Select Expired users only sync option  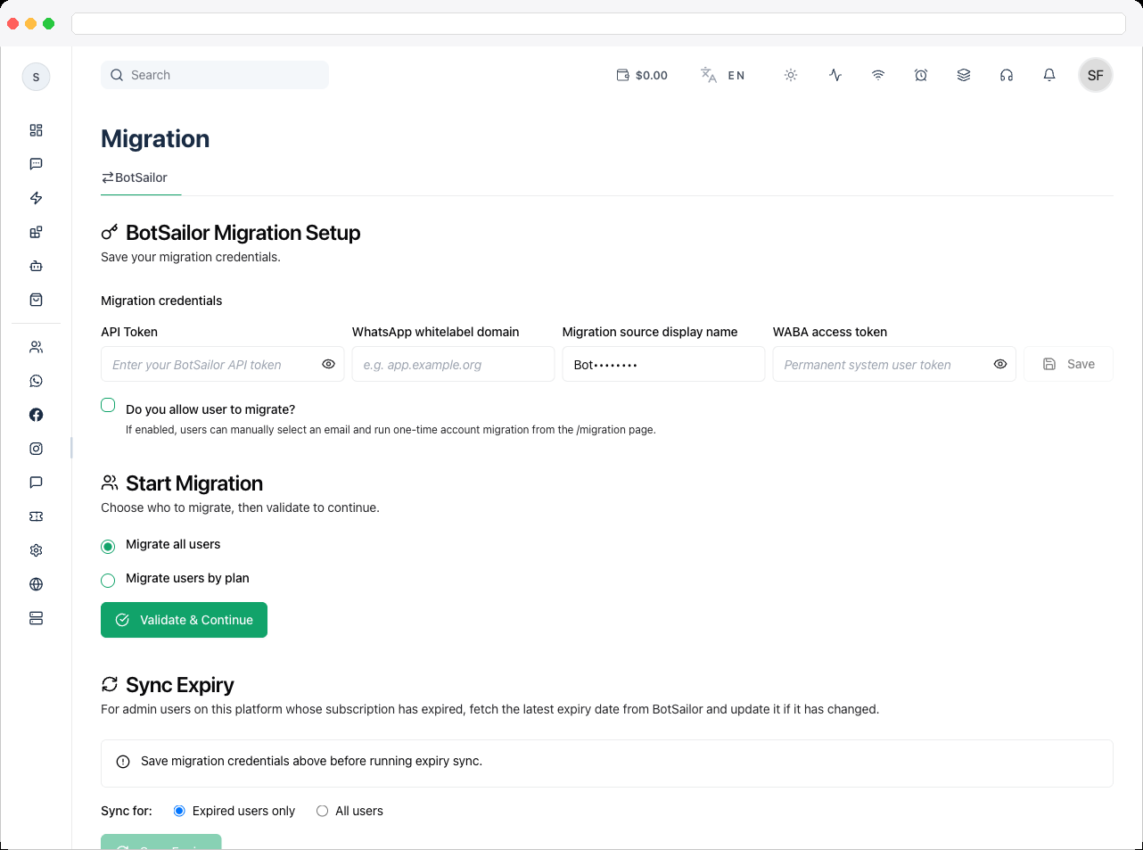coord(179,811)
